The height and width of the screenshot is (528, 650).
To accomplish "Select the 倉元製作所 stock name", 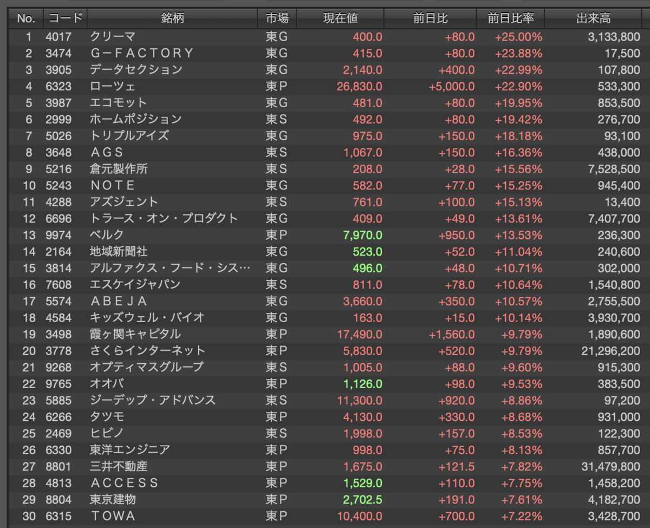I will (x=119, y=169).
